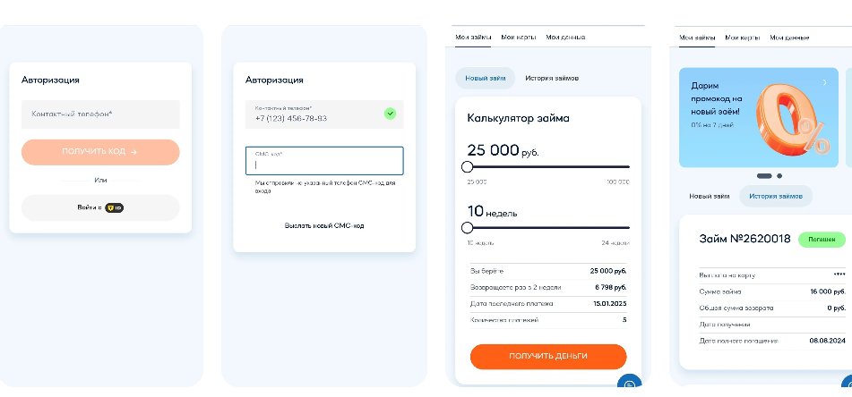The height and width of the screenshot is (397, 852).
Task: Click the ПОЛУЧИТЬ КОД button
Action: 100,152
